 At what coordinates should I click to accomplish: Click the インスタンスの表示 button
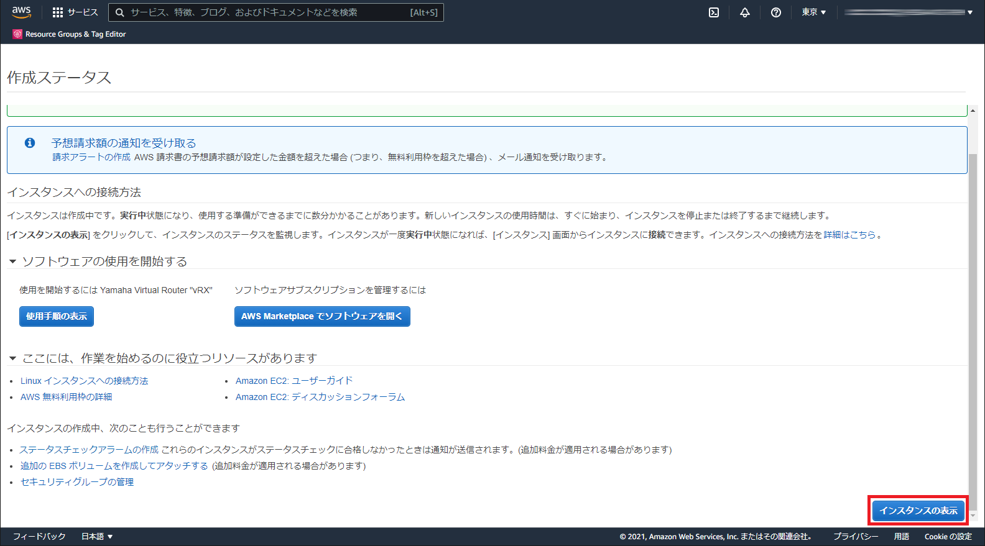pos(918,511)
